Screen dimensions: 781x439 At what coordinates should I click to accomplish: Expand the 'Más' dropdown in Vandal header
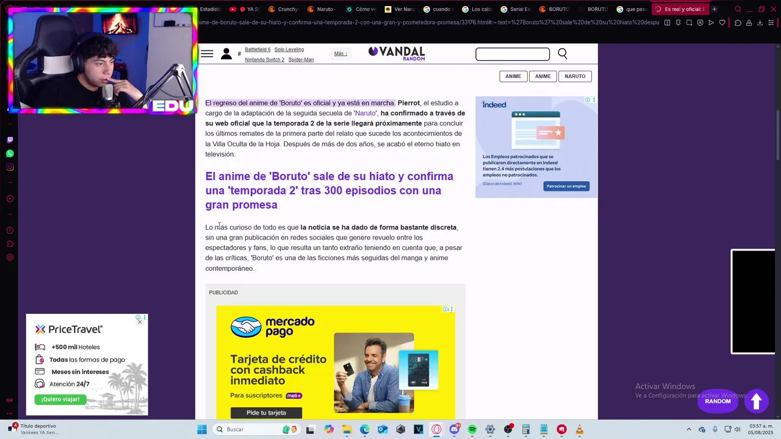340,54
